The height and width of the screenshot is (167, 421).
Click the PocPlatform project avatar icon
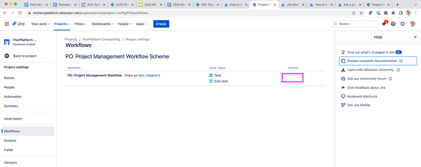click(x=7, y=42)
